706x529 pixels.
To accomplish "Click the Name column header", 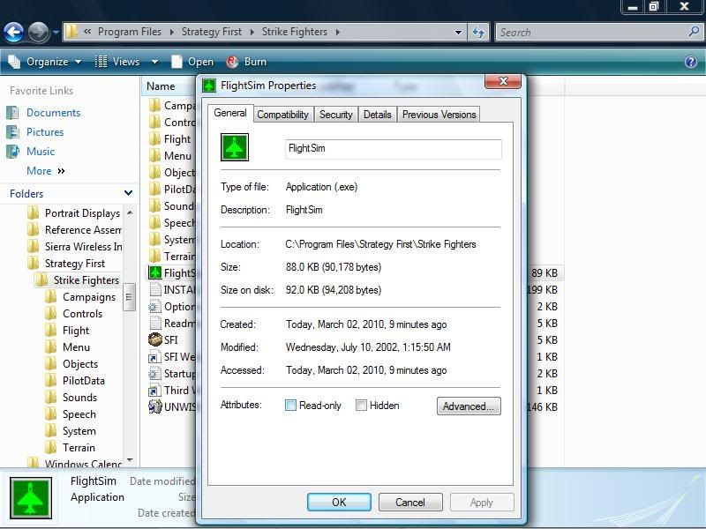I will (161, 86).
